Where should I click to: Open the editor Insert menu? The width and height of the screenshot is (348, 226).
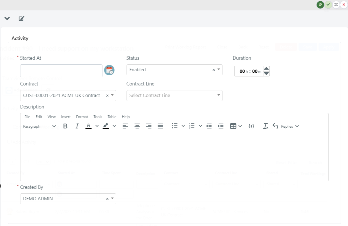(x=66, y=117)
